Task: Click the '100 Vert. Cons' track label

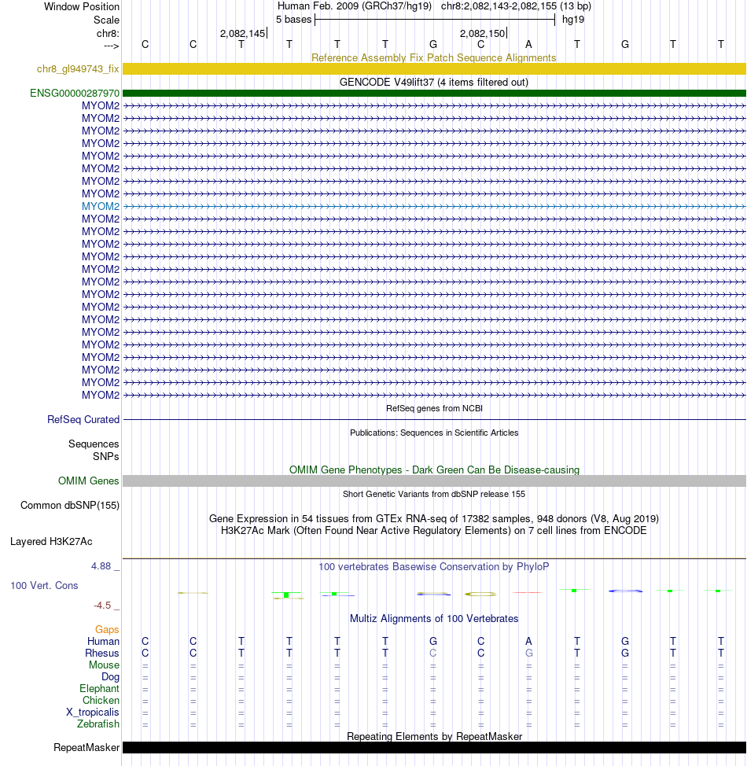Action: pyautogui.click(x=45, y=585)
